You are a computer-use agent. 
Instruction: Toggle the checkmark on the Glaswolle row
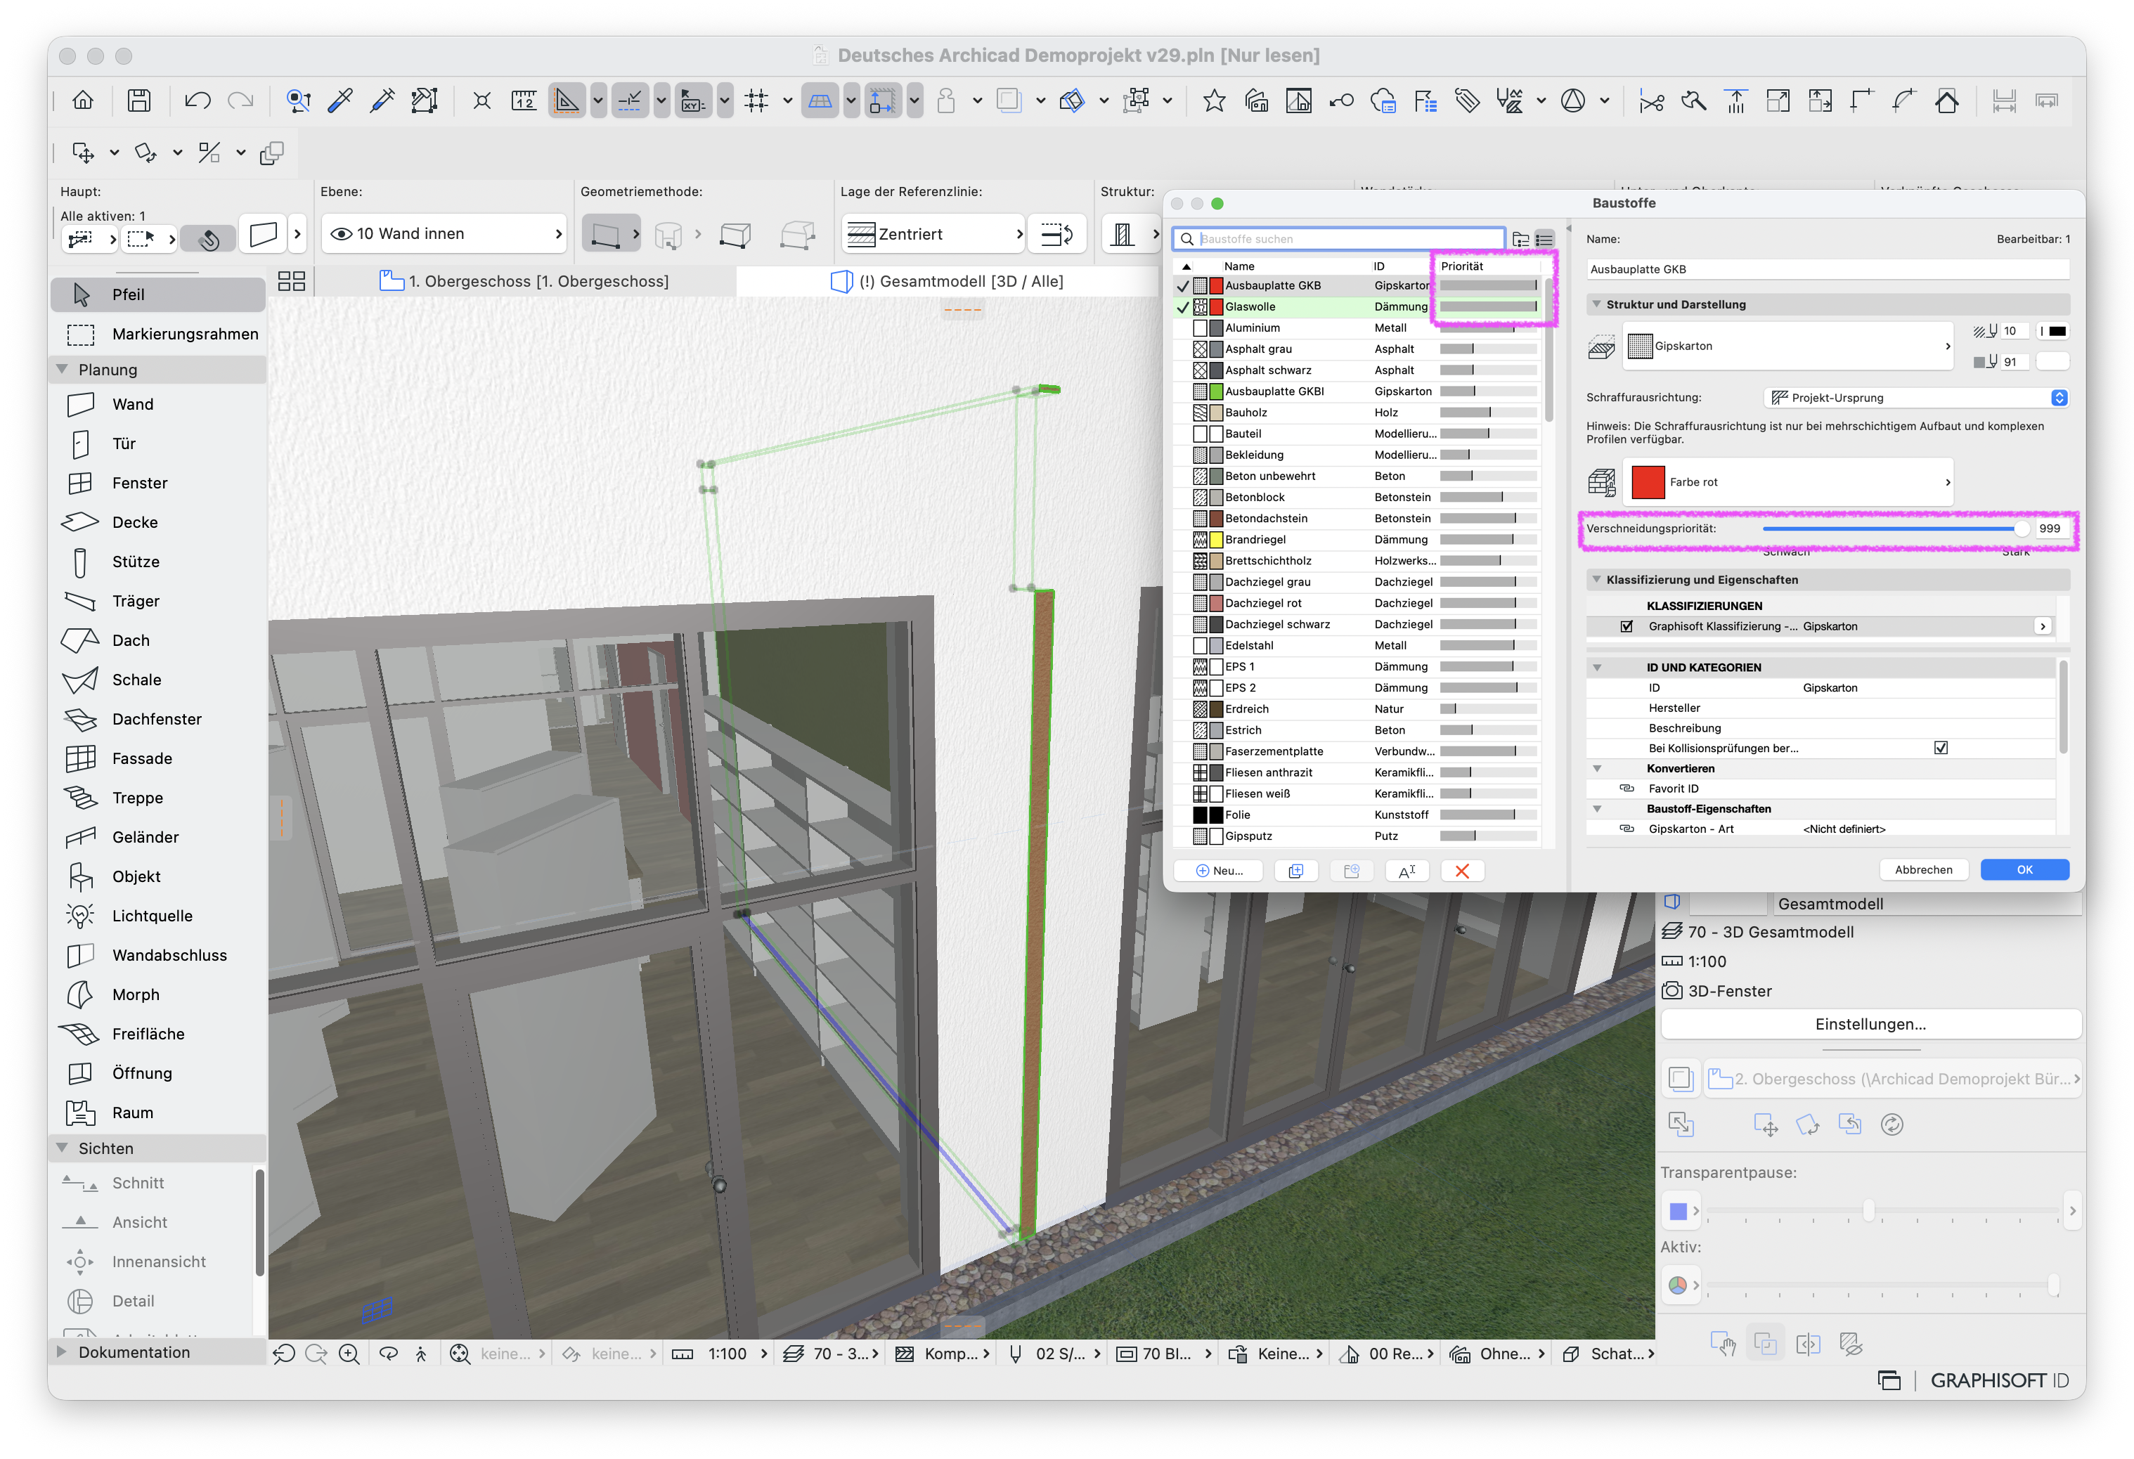(x=1183, y=306)
